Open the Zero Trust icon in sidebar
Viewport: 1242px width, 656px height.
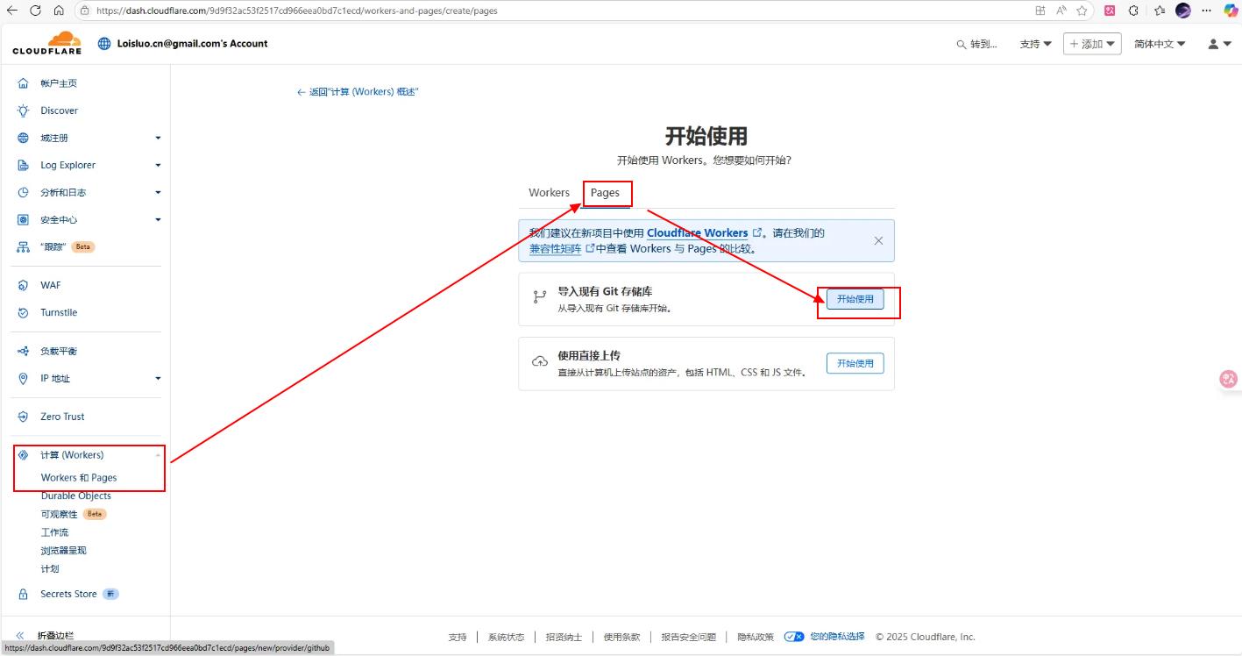point(24,417)
